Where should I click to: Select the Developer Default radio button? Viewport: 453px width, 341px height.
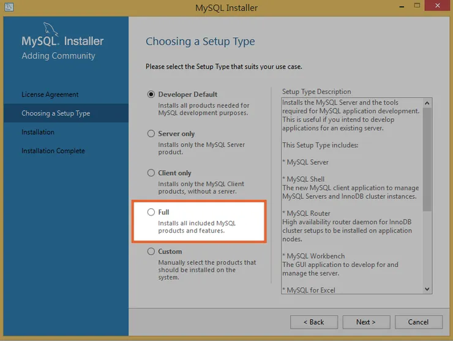(151, 94)
